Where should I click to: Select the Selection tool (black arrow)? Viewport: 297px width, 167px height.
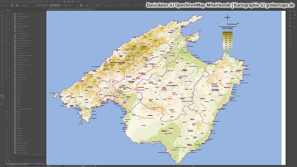2,12
